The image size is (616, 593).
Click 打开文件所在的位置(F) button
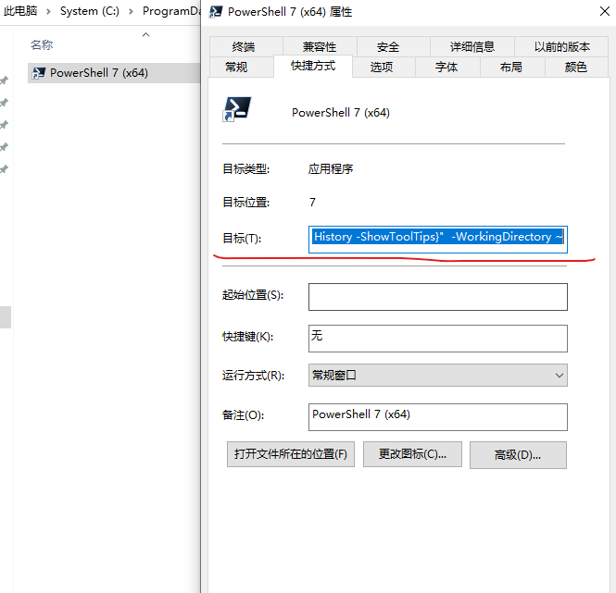coord(291,454)
